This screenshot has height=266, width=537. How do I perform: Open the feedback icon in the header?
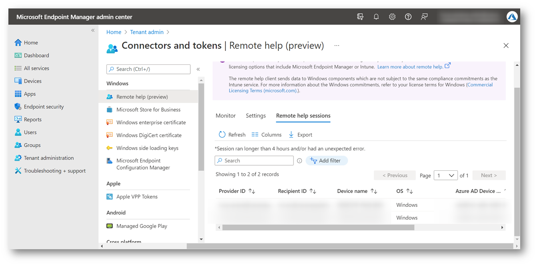pos(424,17)
